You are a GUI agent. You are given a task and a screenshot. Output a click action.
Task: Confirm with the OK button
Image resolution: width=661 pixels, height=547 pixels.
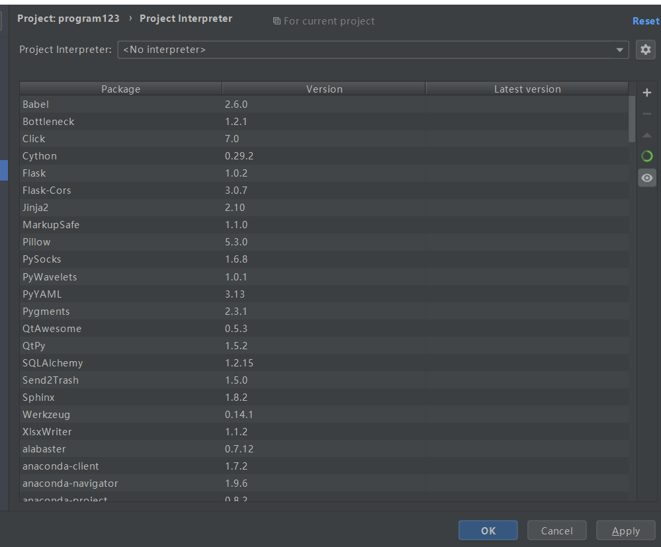[x=488, y=530]
